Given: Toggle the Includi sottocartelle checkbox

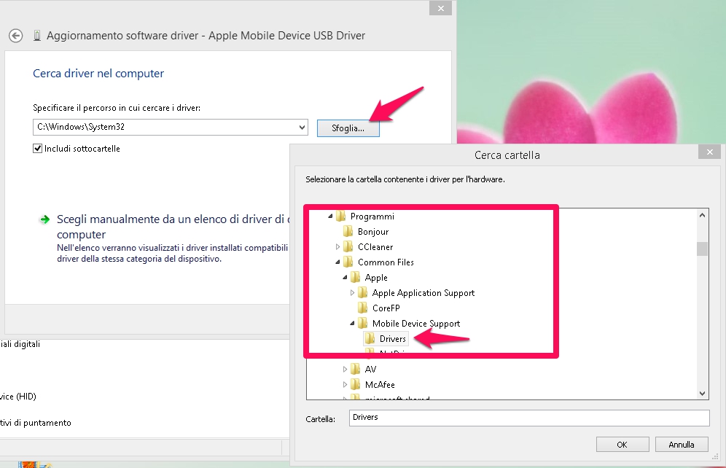Looking at the screenshot, I should click(x=38, y=149).
